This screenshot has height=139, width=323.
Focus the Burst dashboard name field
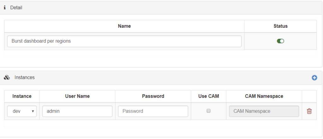click(124, 41)
